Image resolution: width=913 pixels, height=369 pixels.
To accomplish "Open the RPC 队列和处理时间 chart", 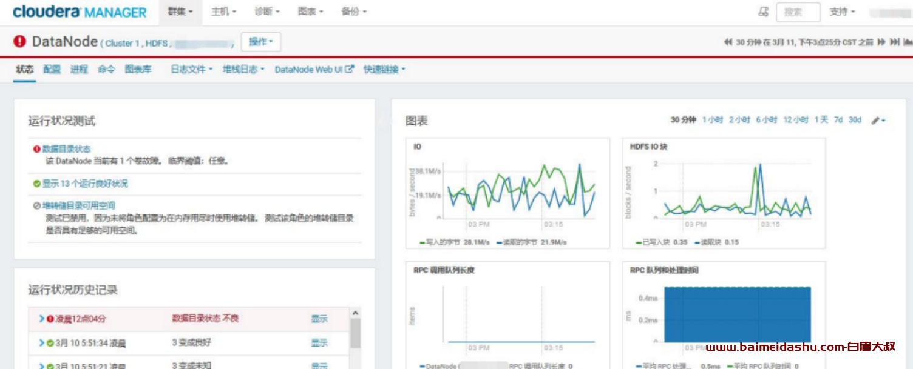I will pyautogui.click(x=724, y=315).
